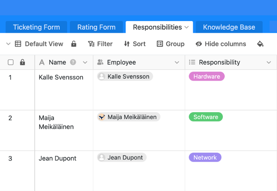
Task: Open the Knowledge Base tab
Action: tap(229, 27)
